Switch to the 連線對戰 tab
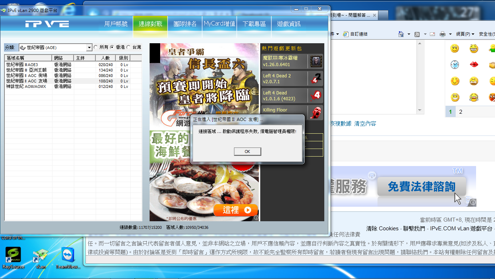This screenshot has width=495, height=279. pos(150,24)
